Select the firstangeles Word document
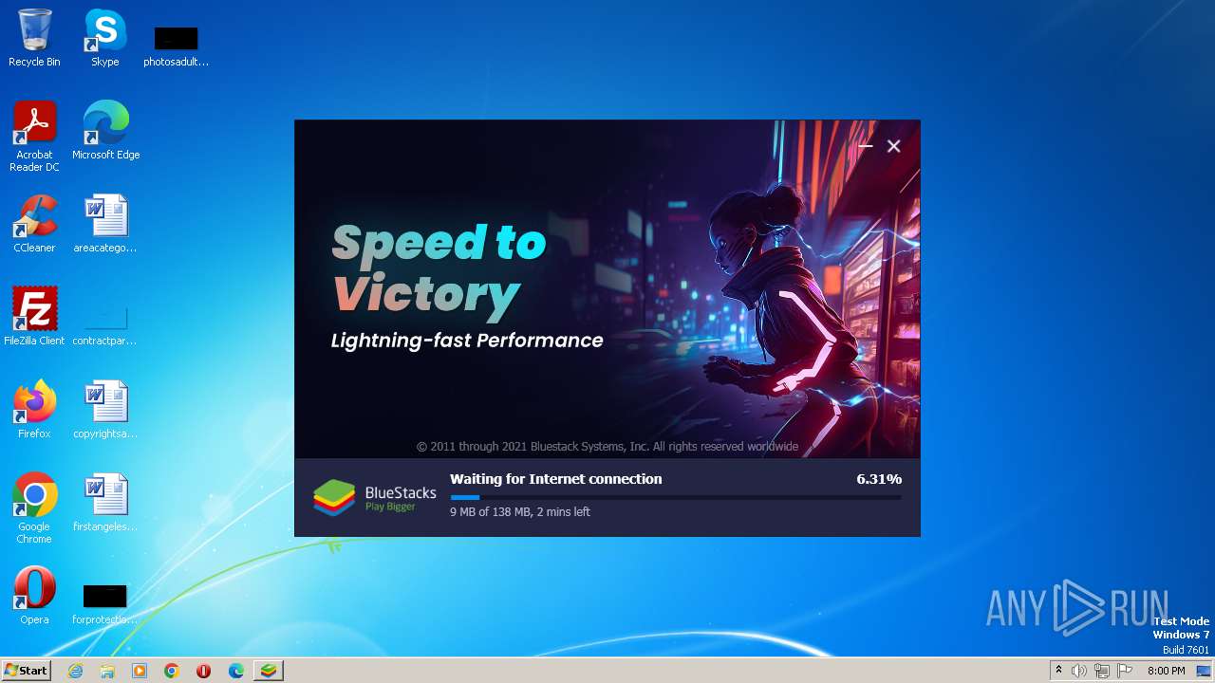The height and width of the screenshot is (683, 1215). (x=105, y=502)
